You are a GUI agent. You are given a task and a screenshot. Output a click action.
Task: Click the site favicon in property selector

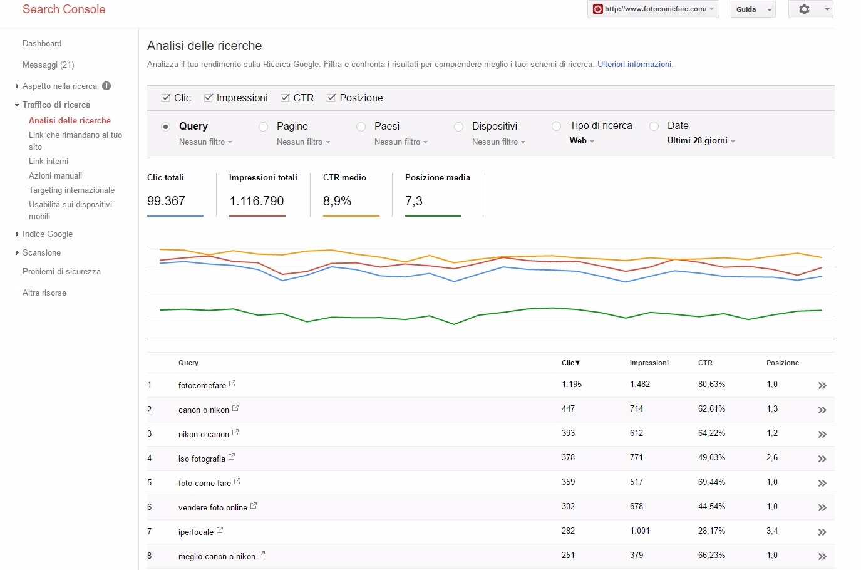tap(598, 9)
